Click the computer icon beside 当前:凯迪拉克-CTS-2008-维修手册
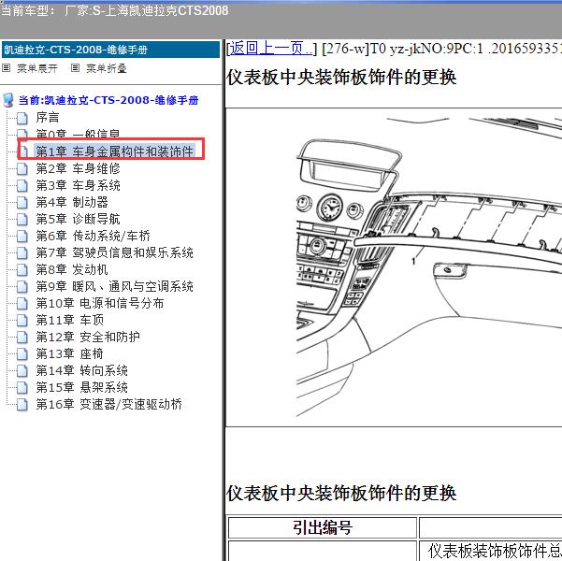The height and width of the screenshot is (561, 562). pyautogui.click(x=7, y=100)
